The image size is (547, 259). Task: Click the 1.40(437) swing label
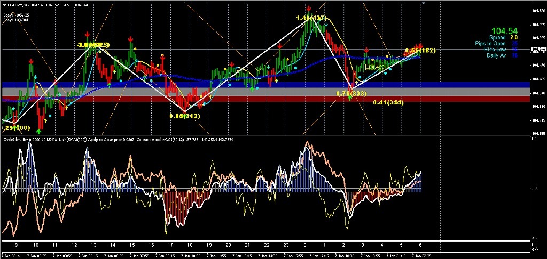tap(311, 18)
